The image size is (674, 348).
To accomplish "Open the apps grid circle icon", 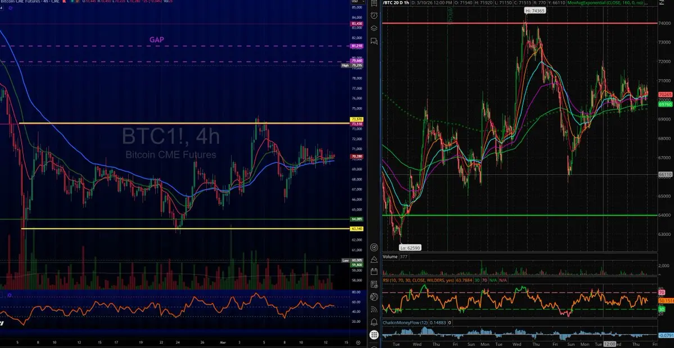I will [373, 335].
